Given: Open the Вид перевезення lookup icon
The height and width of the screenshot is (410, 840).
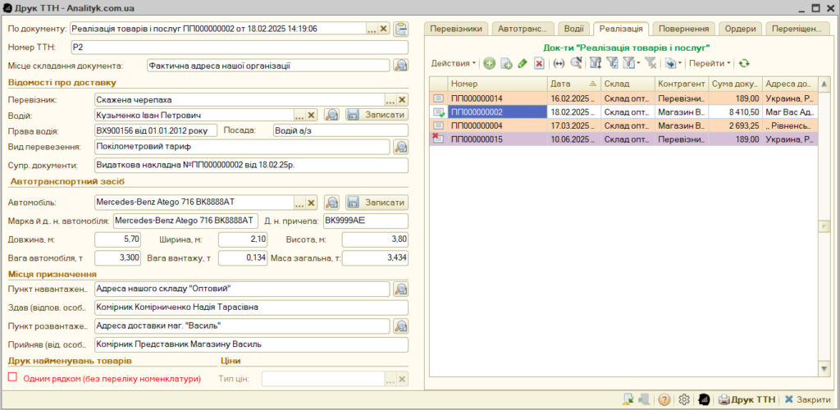Looking at the screenshot, I should pyautogui.click(x=400, y=147).
